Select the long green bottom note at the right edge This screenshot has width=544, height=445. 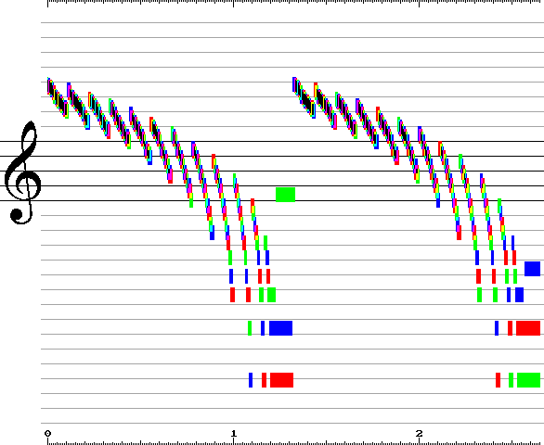(x=529, y=380)
